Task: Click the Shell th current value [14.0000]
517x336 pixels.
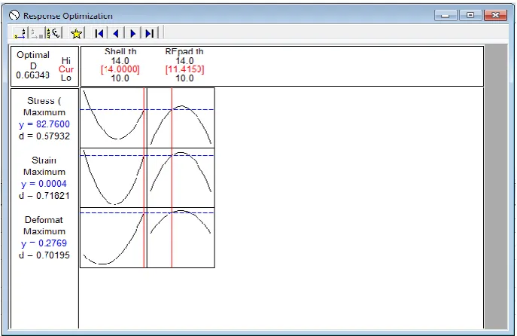Action: point(120,69)
